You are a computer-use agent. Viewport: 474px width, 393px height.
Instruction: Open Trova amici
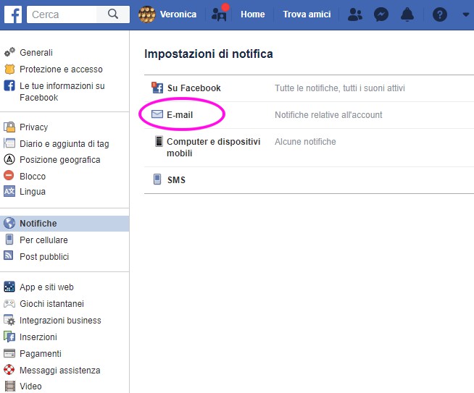(x=307, y=14)
